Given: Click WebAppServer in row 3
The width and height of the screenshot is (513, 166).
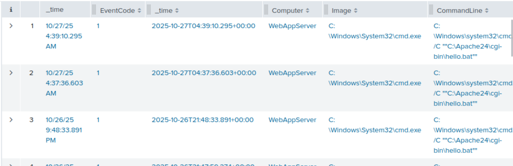Looking at the screenshot, I should (x=292, y=120).
